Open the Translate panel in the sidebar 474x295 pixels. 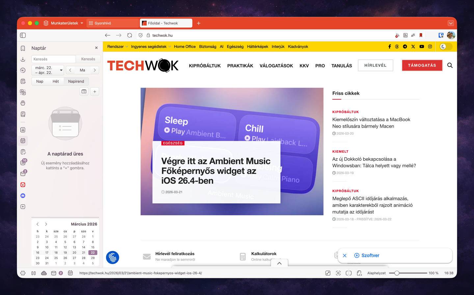[23, 92]
